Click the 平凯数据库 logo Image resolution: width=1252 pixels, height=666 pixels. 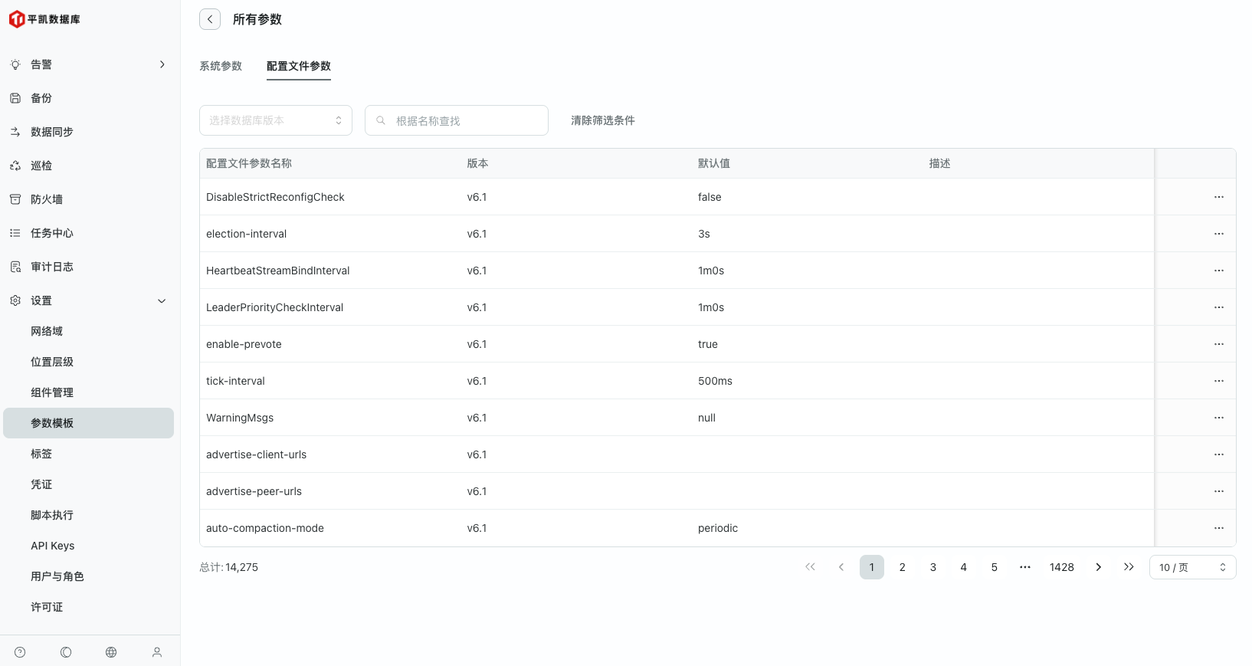point(44,19)
